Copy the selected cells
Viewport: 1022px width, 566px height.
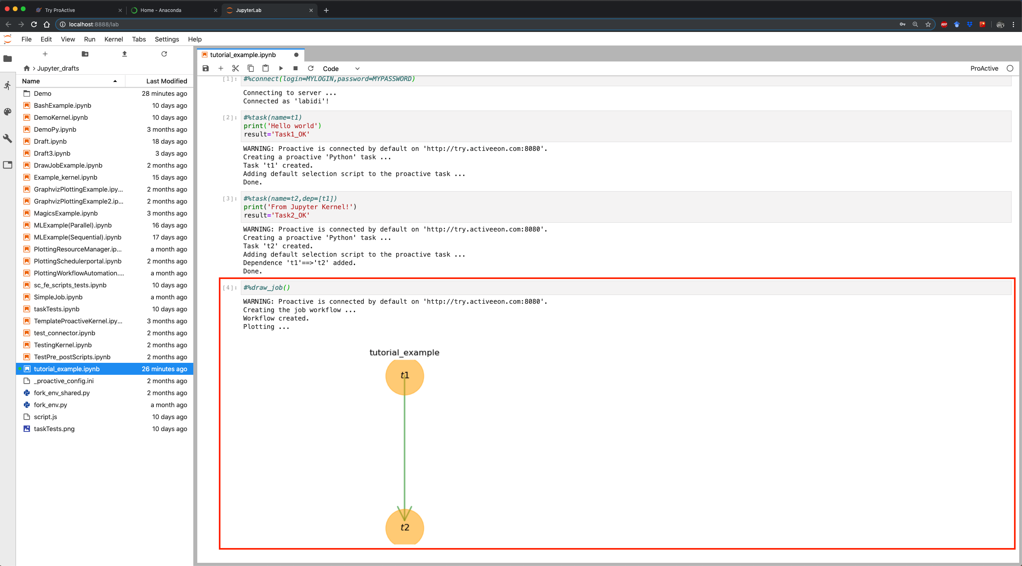[x=250, y=68]
